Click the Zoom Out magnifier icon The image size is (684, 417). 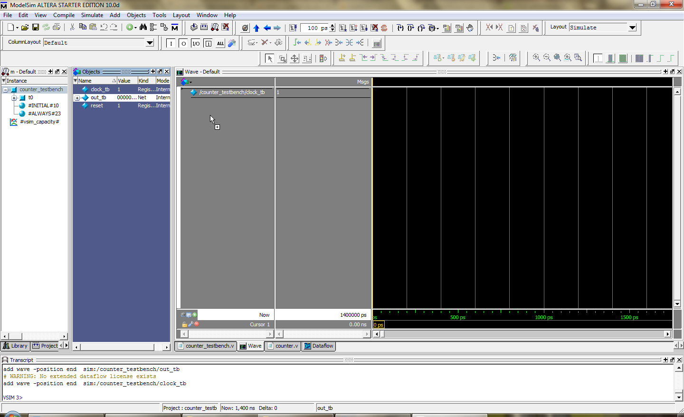(x=547, y=57)
